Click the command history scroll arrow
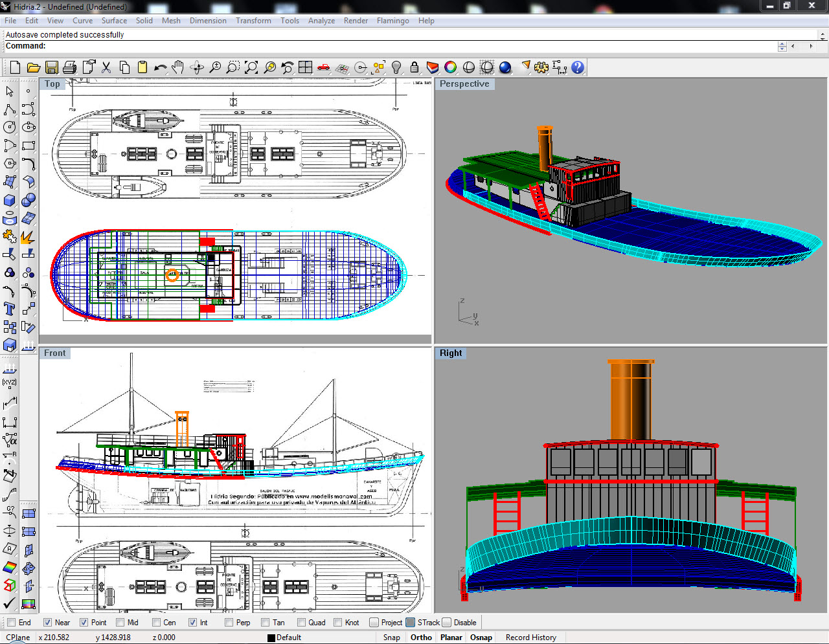The width and height of the screenshot is (829, 644). click(x=823, y=35)
